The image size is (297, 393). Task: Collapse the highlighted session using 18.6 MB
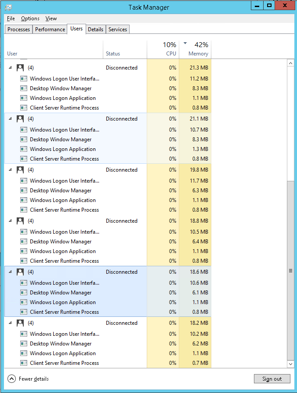[10, 272]
